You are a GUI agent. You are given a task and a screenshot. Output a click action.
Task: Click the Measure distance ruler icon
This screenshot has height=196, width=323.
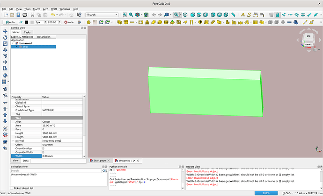point(233,15)
